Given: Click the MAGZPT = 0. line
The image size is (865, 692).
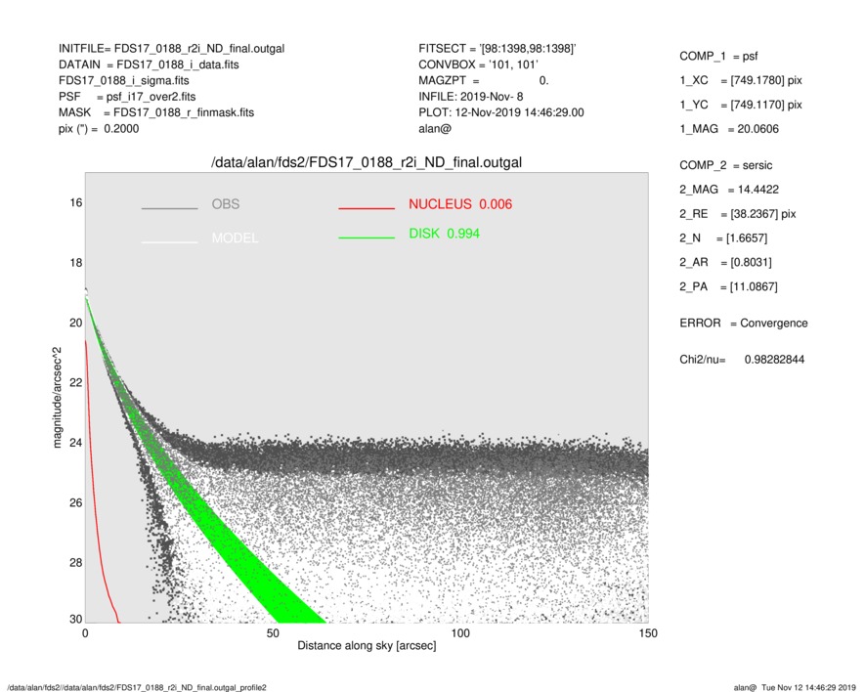Looking at the screenshot, I should coord(484,80).
